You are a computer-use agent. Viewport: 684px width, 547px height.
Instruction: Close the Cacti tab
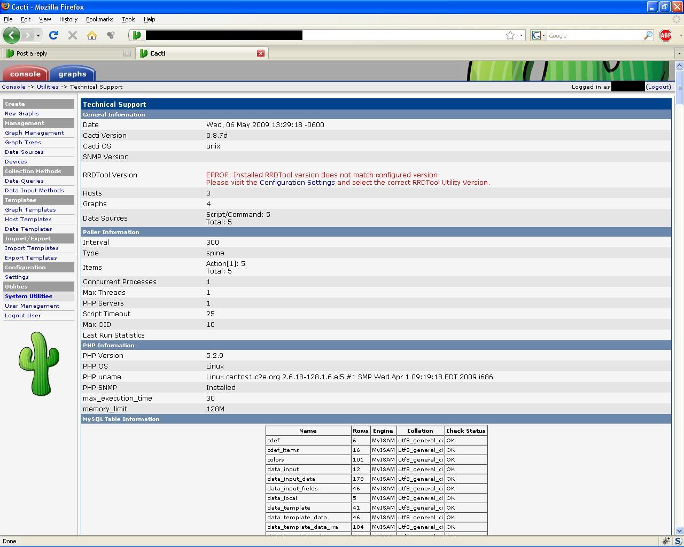[x=261, y=53]
